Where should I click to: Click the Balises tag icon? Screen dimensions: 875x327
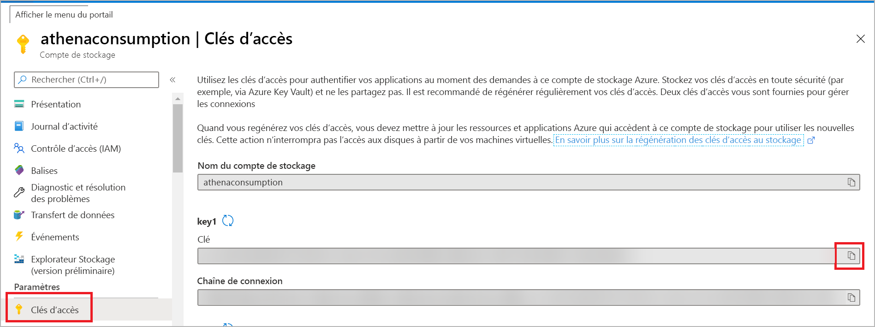19,170
